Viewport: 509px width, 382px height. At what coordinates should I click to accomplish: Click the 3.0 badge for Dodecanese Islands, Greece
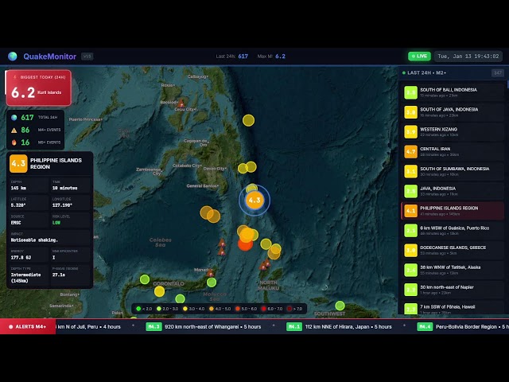[x=410, y=251]
